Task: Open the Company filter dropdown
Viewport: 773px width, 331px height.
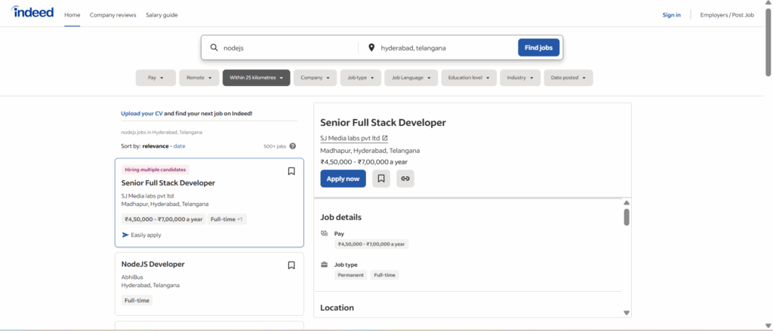Action: [x=315, y=78]
